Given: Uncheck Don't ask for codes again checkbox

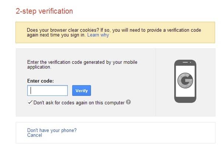Looking at the screenshot, I should coord(30,102).
